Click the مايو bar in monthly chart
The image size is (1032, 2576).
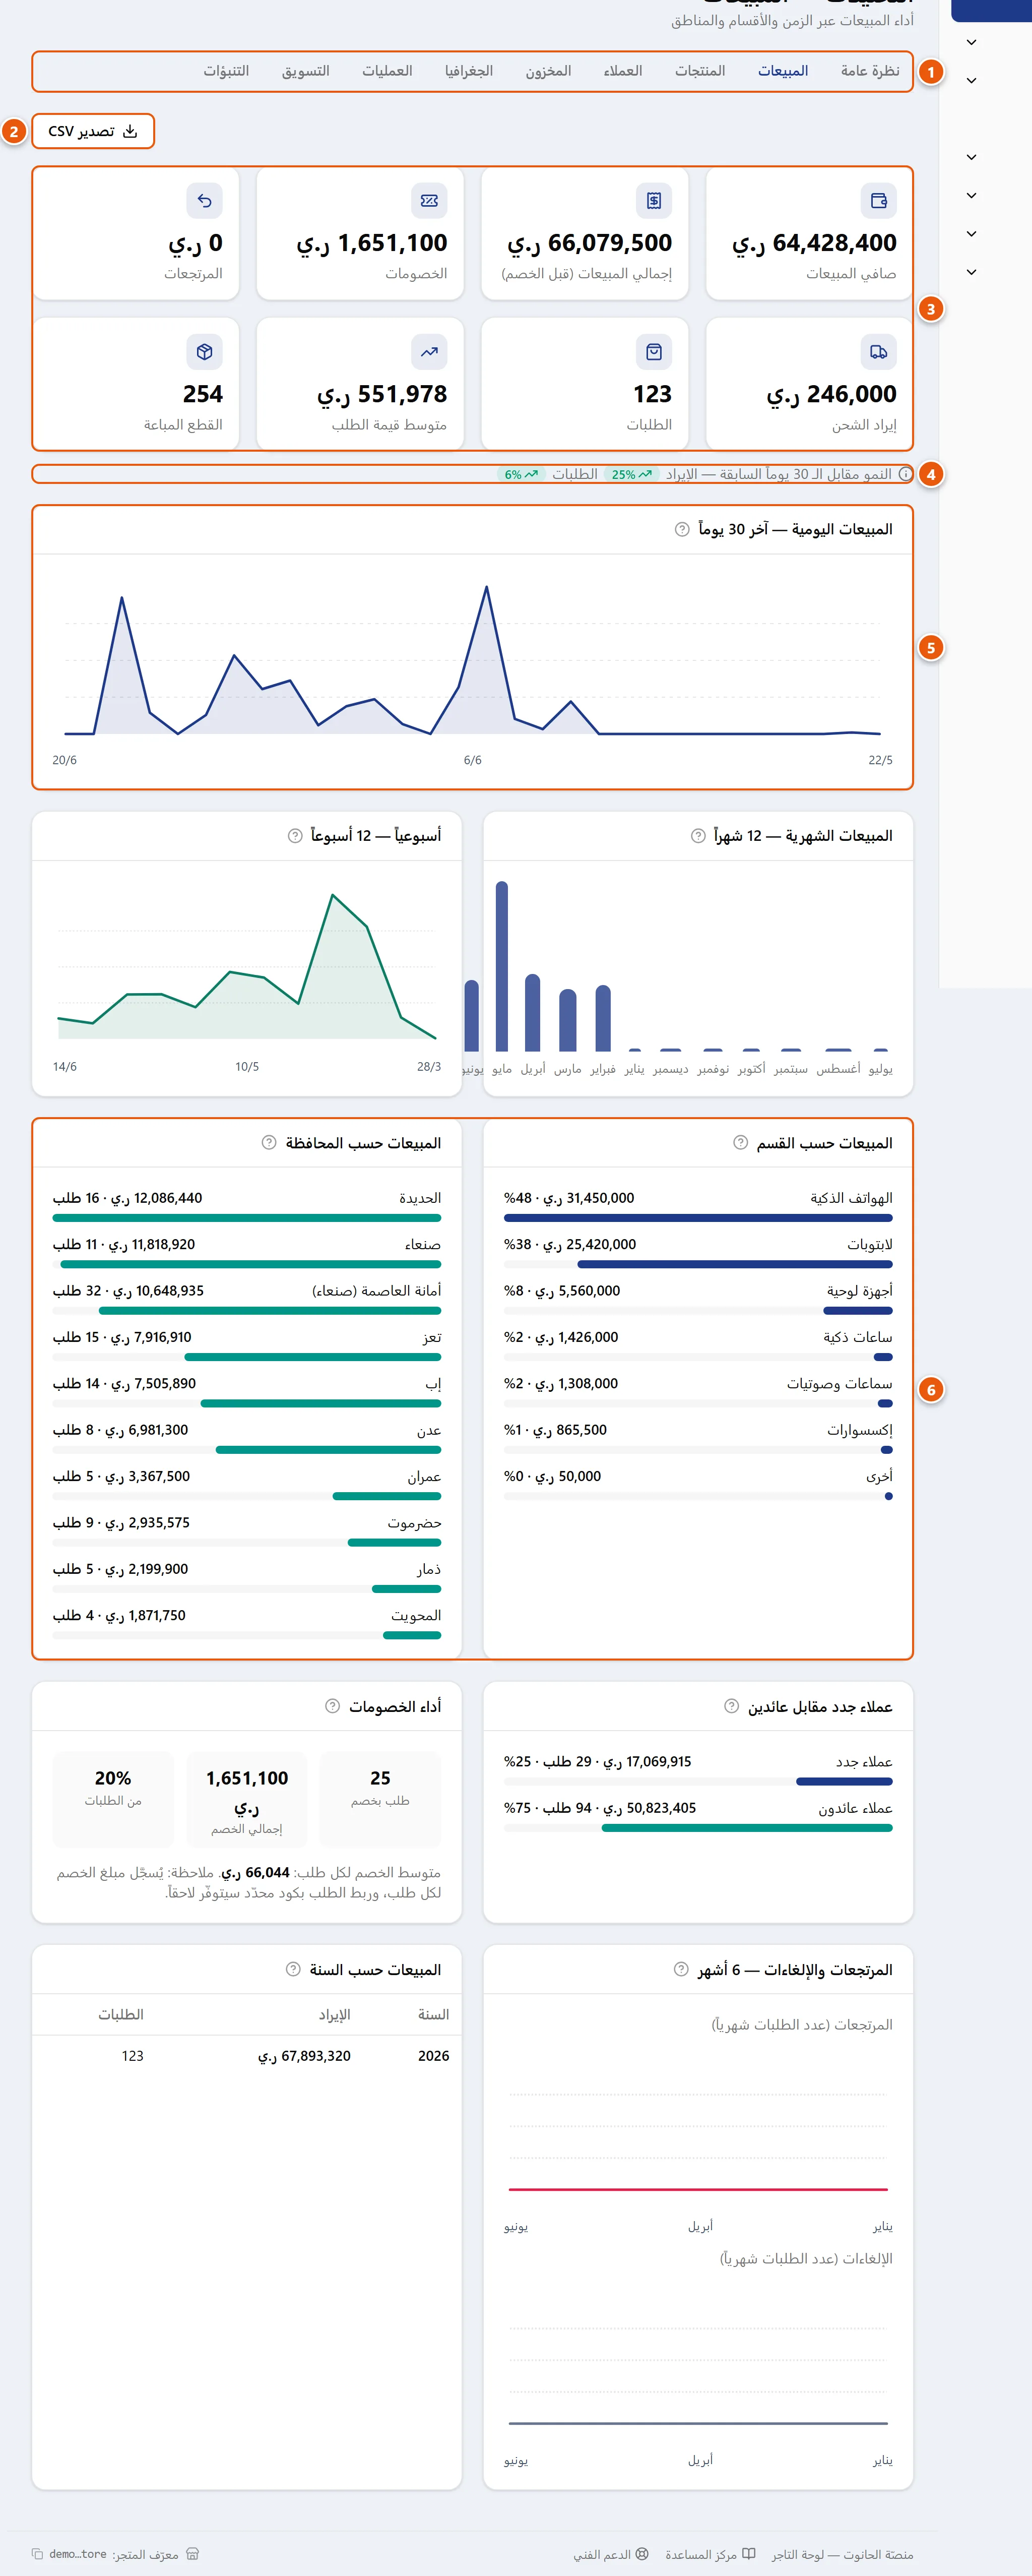point(502,966)
